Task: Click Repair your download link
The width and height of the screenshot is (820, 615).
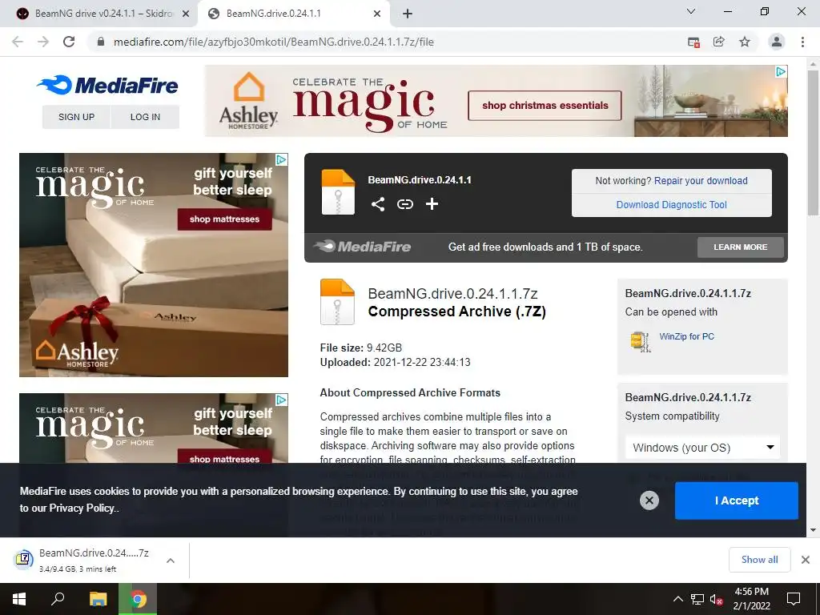Action: [x=701, y=180]
